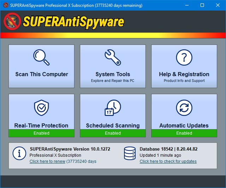Click the circular arrows updates icon
Image resolution: width=226 pixels, height=188 pixels.
184,108
